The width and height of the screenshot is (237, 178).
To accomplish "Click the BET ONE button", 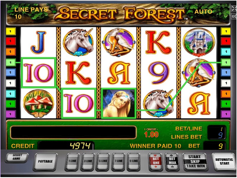I will [x=156, y=161].
